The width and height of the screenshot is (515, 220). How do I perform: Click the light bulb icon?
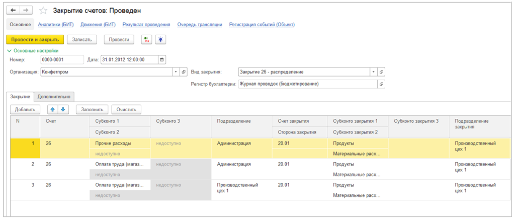(x=160, y=39)
